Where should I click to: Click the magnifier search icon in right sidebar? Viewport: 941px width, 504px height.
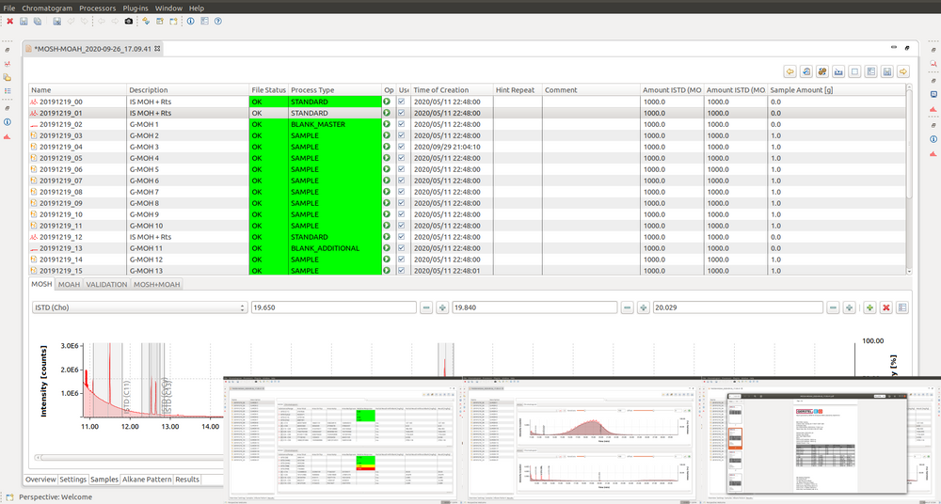pyautogui.click(x=933, y=63)
